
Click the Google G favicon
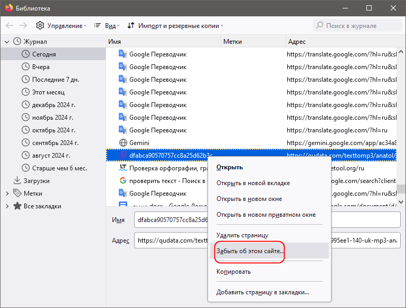click(x=122, y=180)
